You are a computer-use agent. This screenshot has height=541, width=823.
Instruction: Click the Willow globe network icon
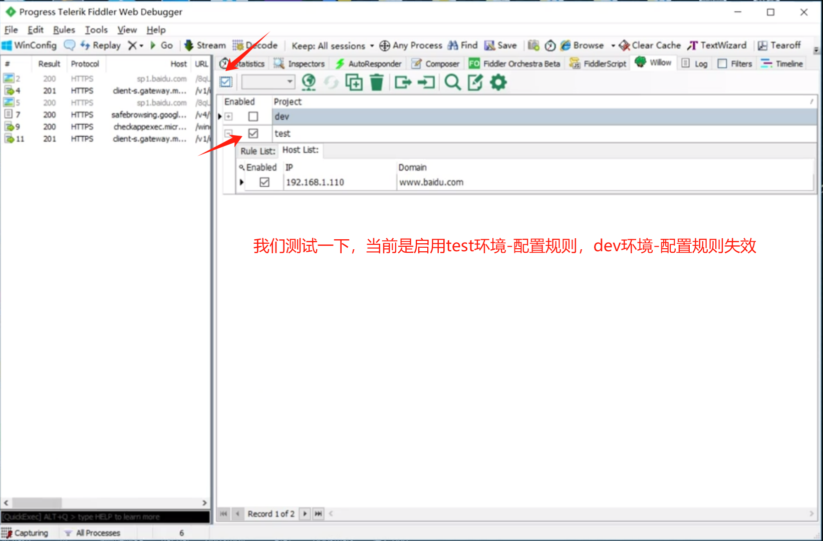pos(309,82)
